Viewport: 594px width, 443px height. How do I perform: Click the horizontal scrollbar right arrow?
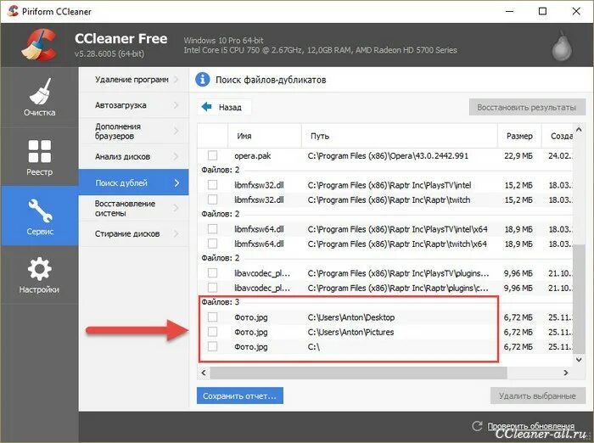pos(566,373)
